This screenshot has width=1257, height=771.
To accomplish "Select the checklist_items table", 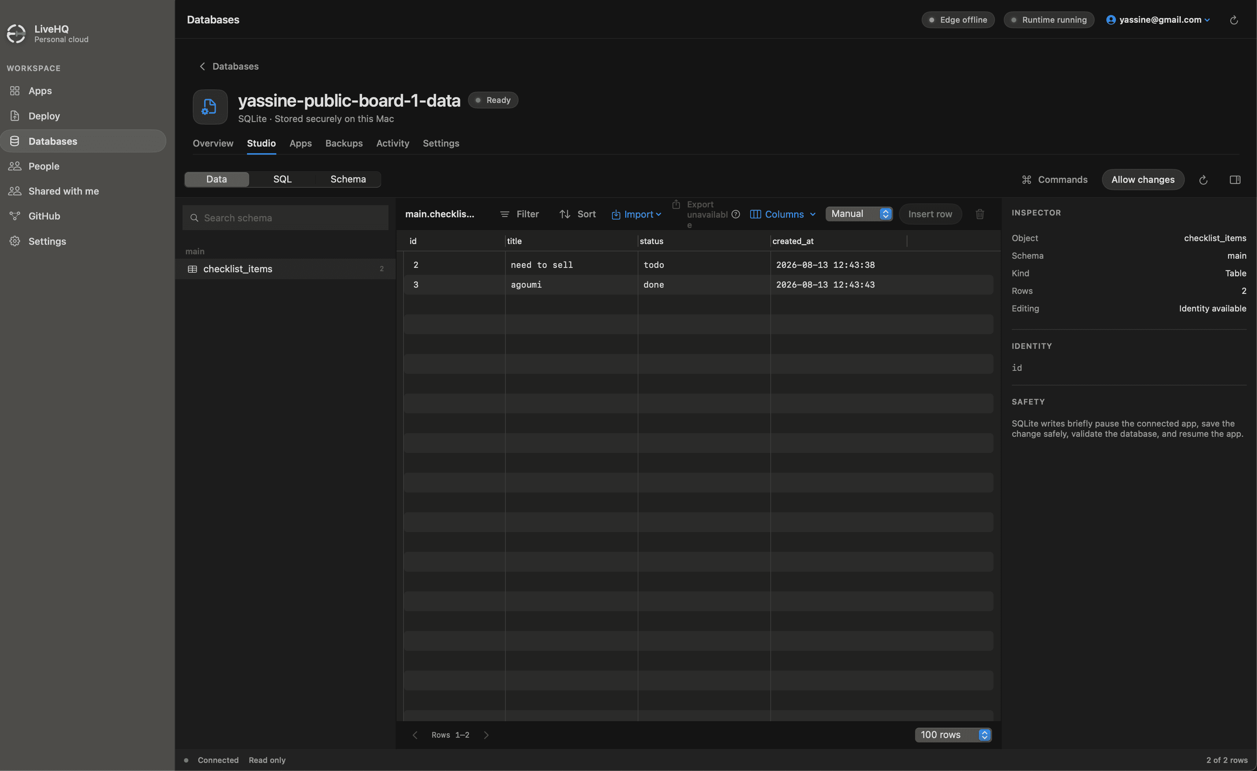I will click(x=285, y=269).
